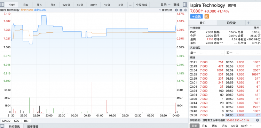Screen dimensions: 261x128
Task: Select the 03:59 trade with 1064 volume
Action: pos(243,74)
